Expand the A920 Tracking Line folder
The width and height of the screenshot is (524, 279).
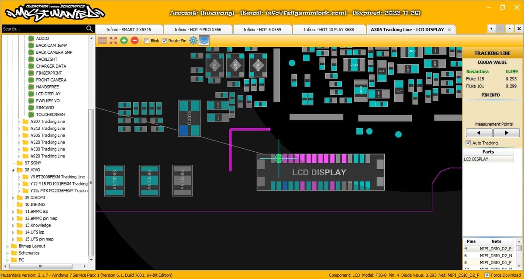(19, 156)
